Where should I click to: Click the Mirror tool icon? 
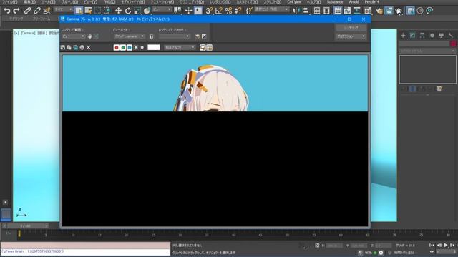[296, 11]
